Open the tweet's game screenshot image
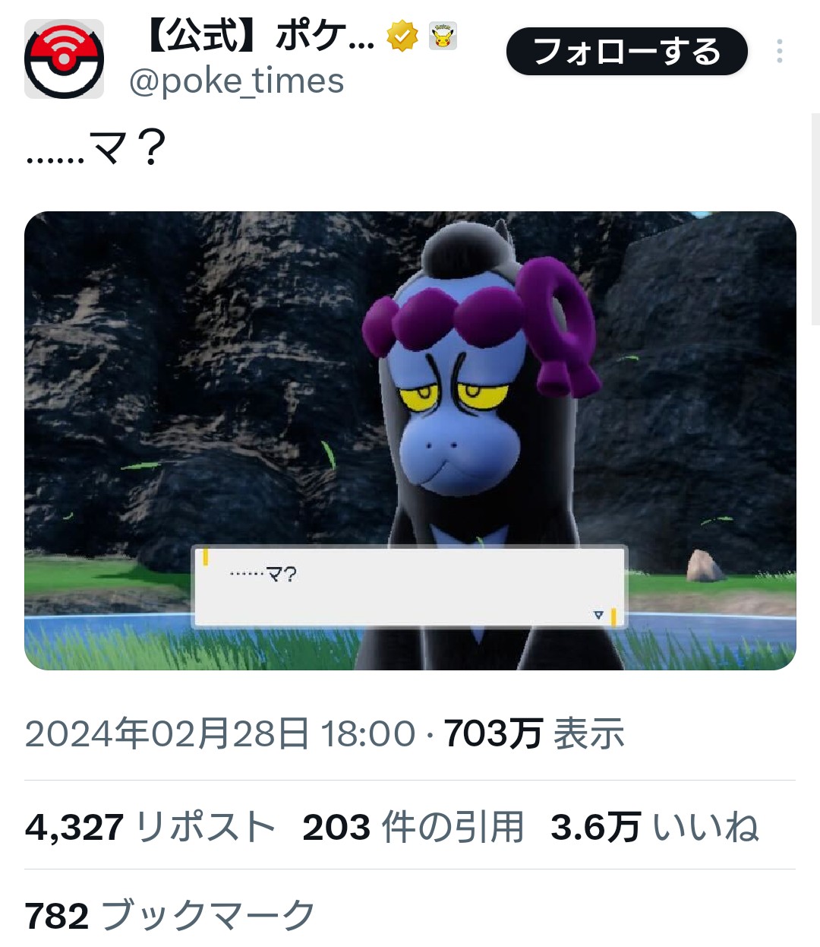Screen dimensions: 820x947 pos(410,441)
